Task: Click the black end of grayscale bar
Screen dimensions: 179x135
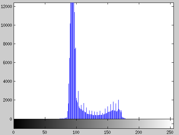Action: (x=15, y=124)
